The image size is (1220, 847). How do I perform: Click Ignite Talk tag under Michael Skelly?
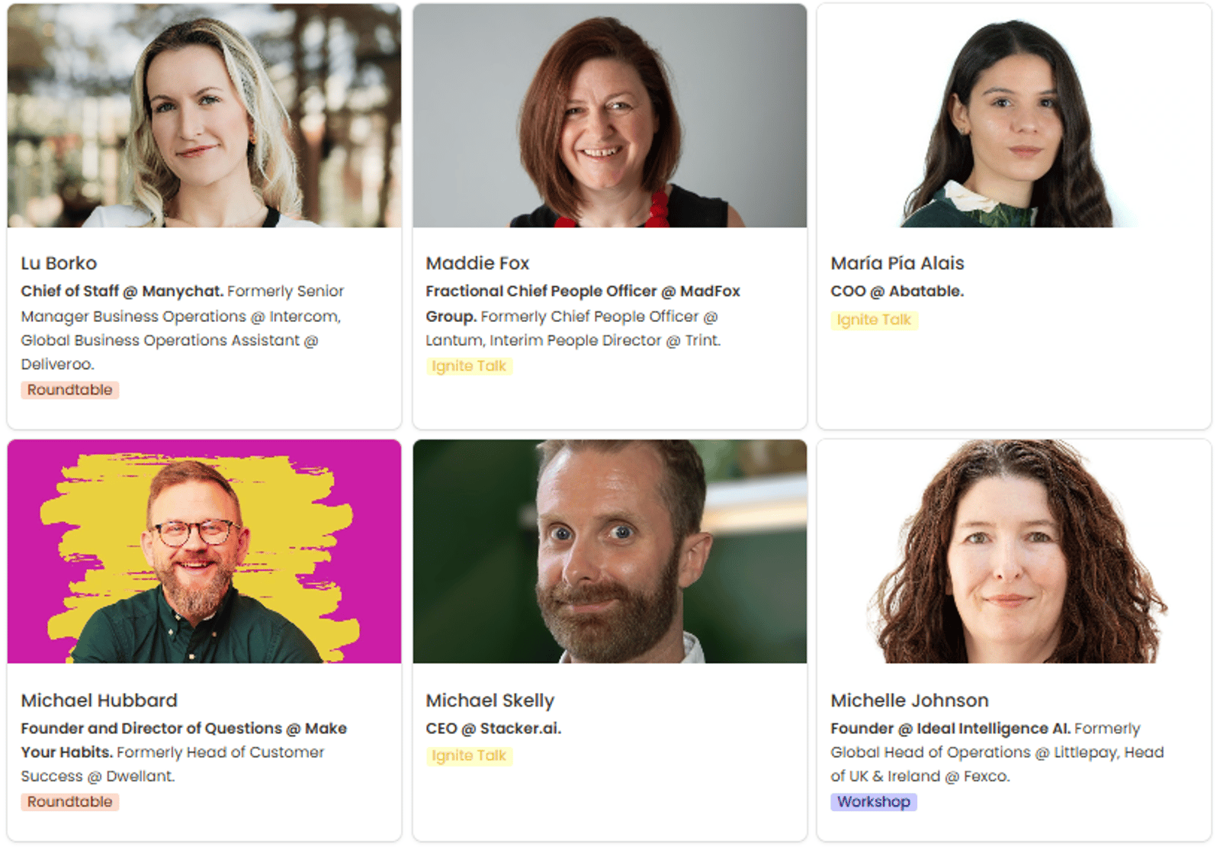pyautogui.click(x=469, y=755)
